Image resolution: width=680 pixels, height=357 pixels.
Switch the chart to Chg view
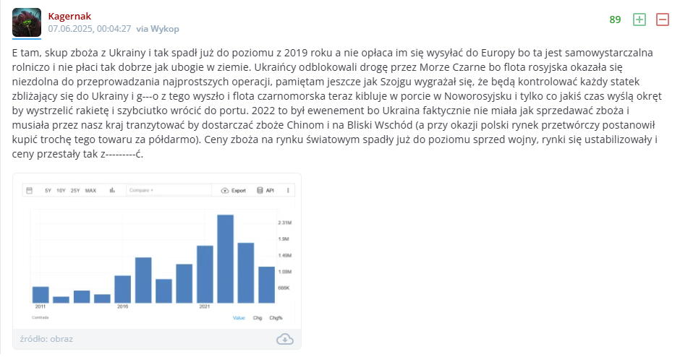pyautogui.click(x=258, y=317)
